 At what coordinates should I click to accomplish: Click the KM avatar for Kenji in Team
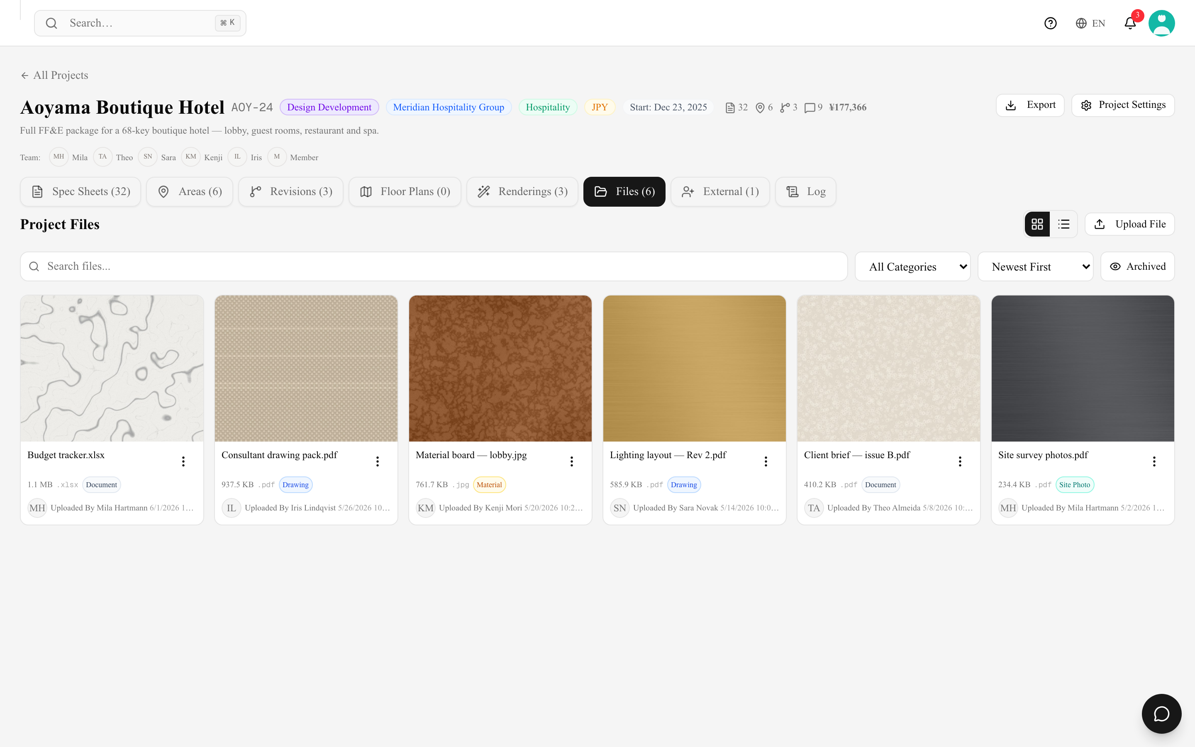click(190, 156)
